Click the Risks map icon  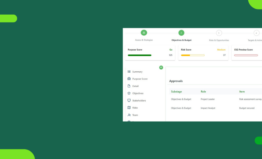point(129,108)
